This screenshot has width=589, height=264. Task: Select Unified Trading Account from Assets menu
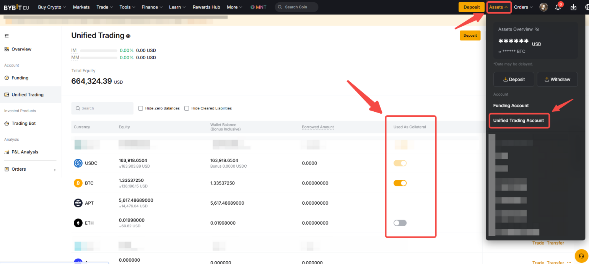tap(518, 121)
